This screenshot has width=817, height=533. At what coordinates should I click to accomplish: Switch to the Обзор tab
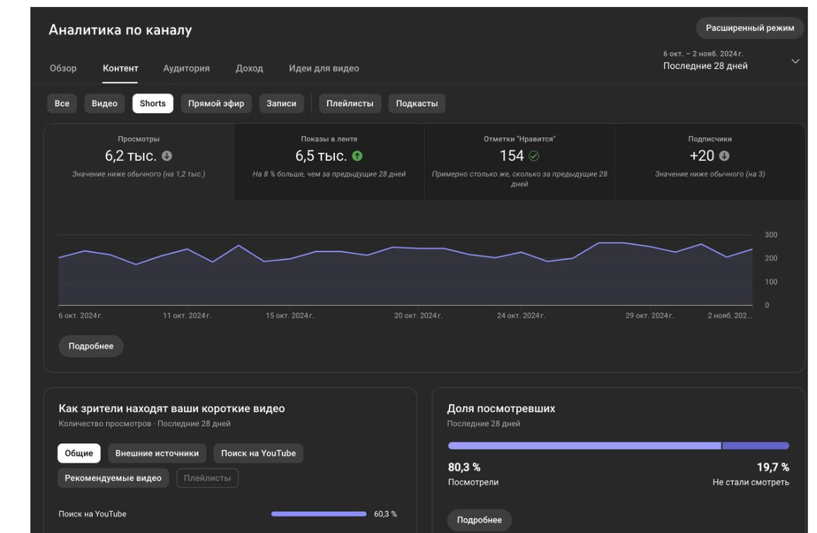click(x=63, y=68)
